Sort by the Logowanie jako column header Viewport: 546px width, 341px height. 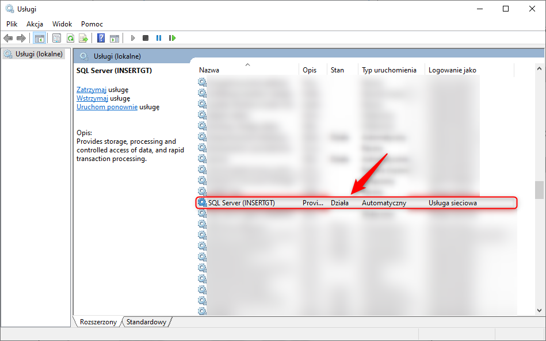(469, 70)
